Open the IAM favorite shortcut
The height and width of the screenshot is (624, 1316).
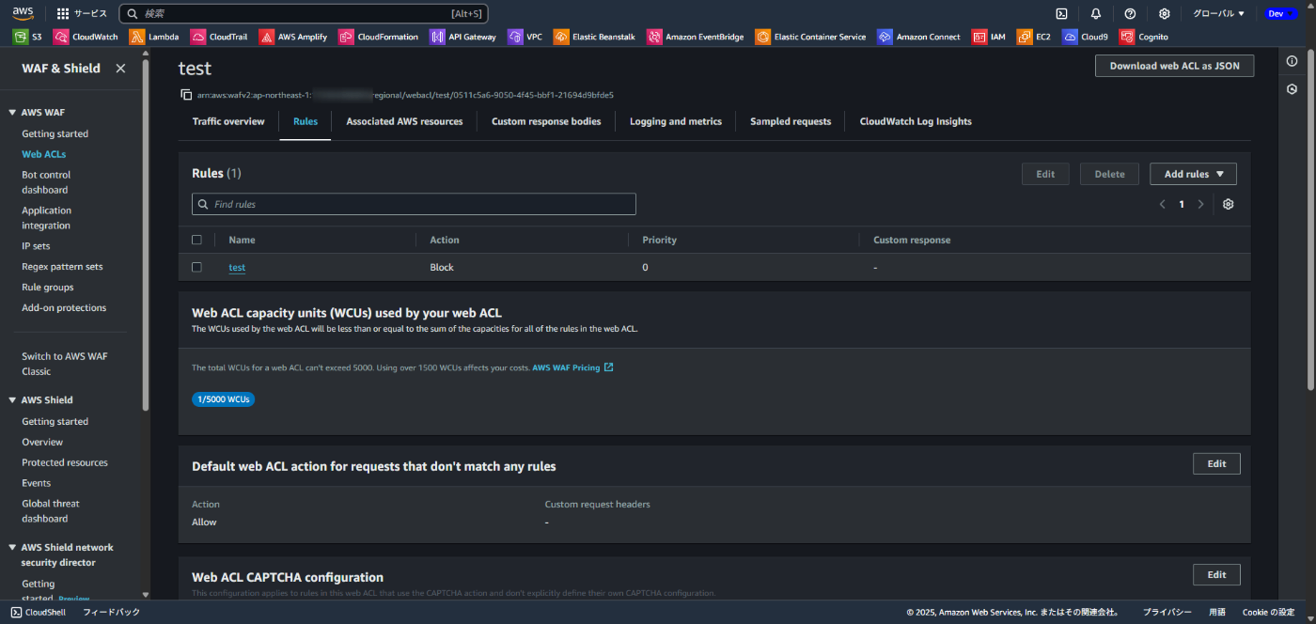click(989, 37)
